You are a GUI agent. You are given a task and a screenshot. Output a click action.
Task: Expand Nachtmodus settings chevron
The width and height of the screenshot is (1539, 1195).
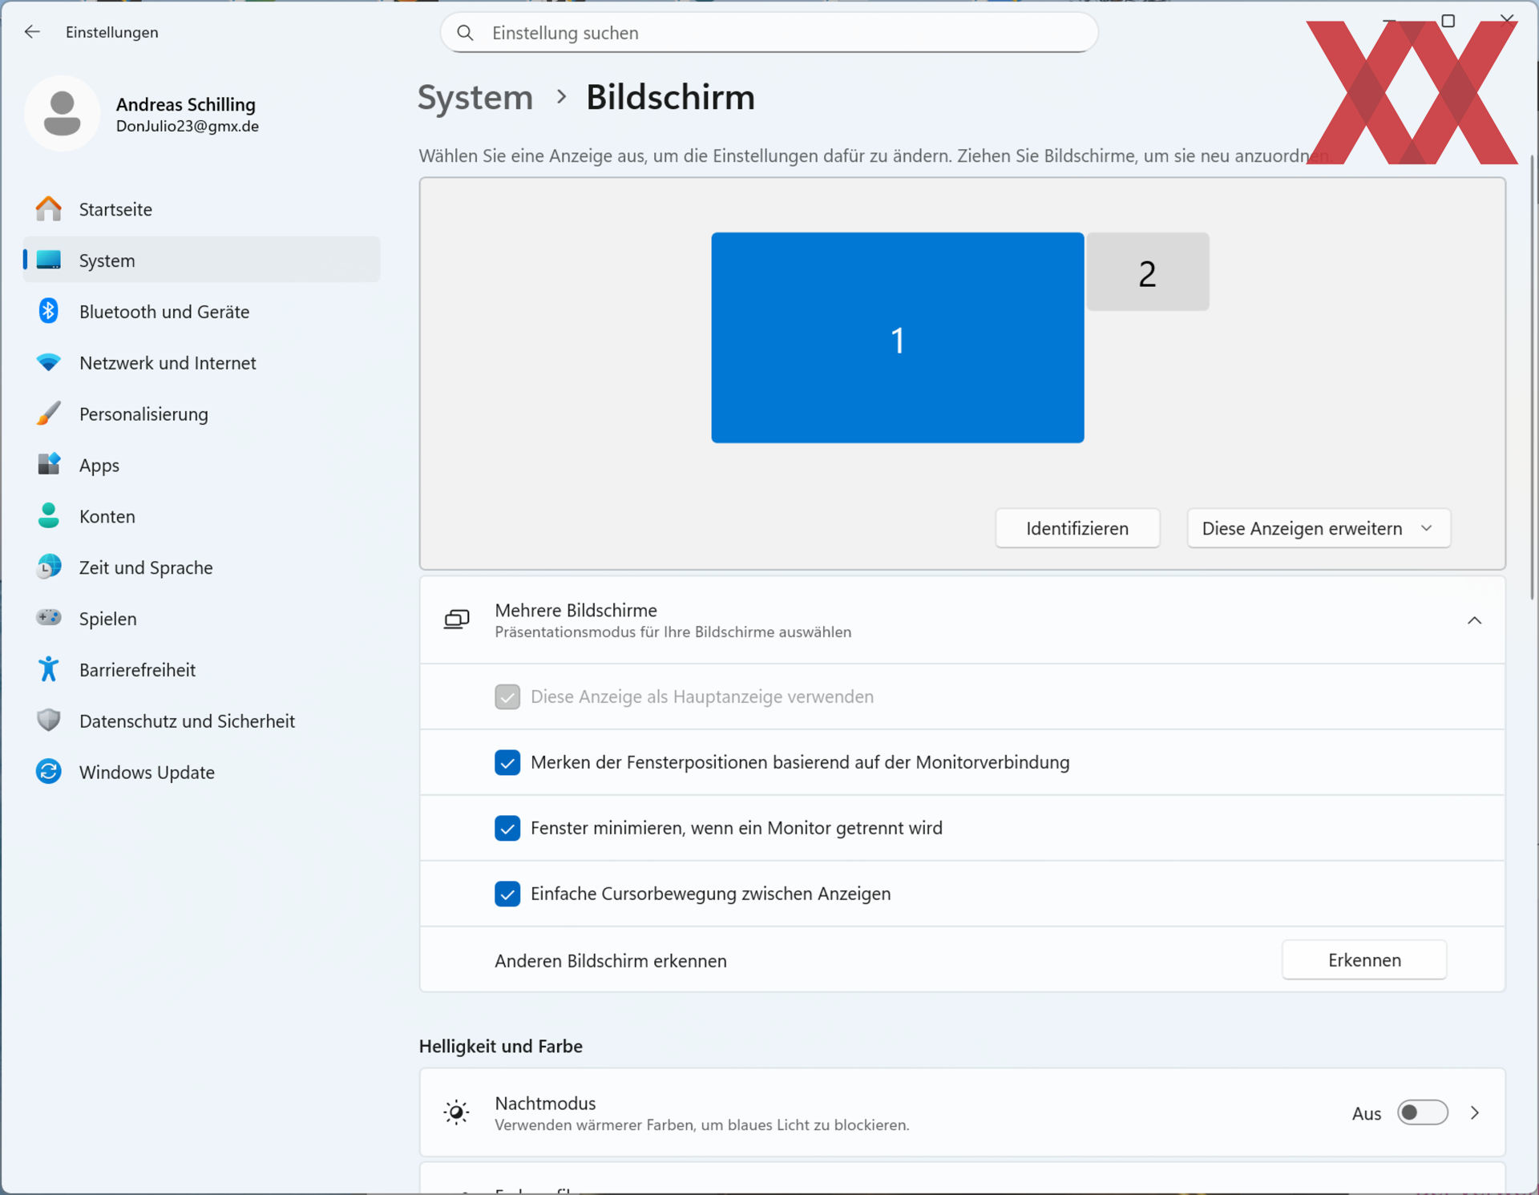pyautogui.click(x=1475, y=1112)
